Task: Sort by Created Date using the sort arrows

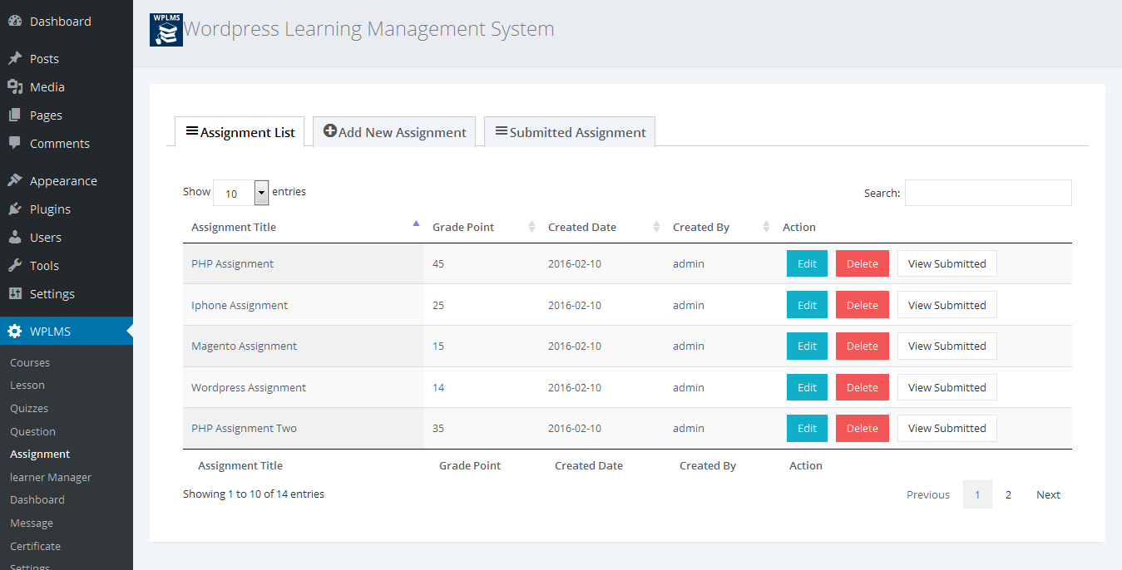Action: 656,227
